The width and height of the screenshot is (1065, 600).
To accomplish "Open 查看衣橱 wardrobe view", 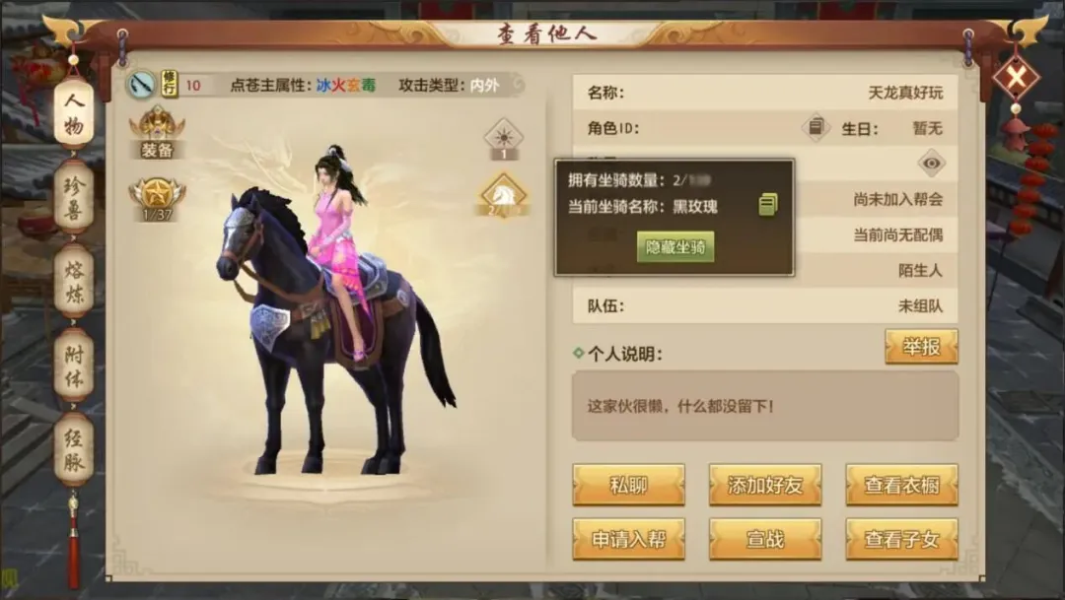I will pyautogui.click(x=901, y=485).
